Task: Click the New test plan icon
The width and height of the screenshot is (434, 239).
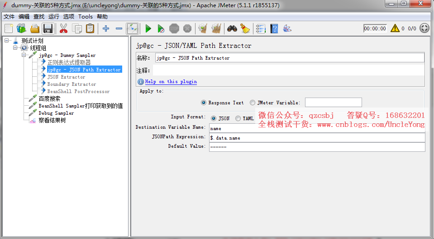Action: [9, 28]
